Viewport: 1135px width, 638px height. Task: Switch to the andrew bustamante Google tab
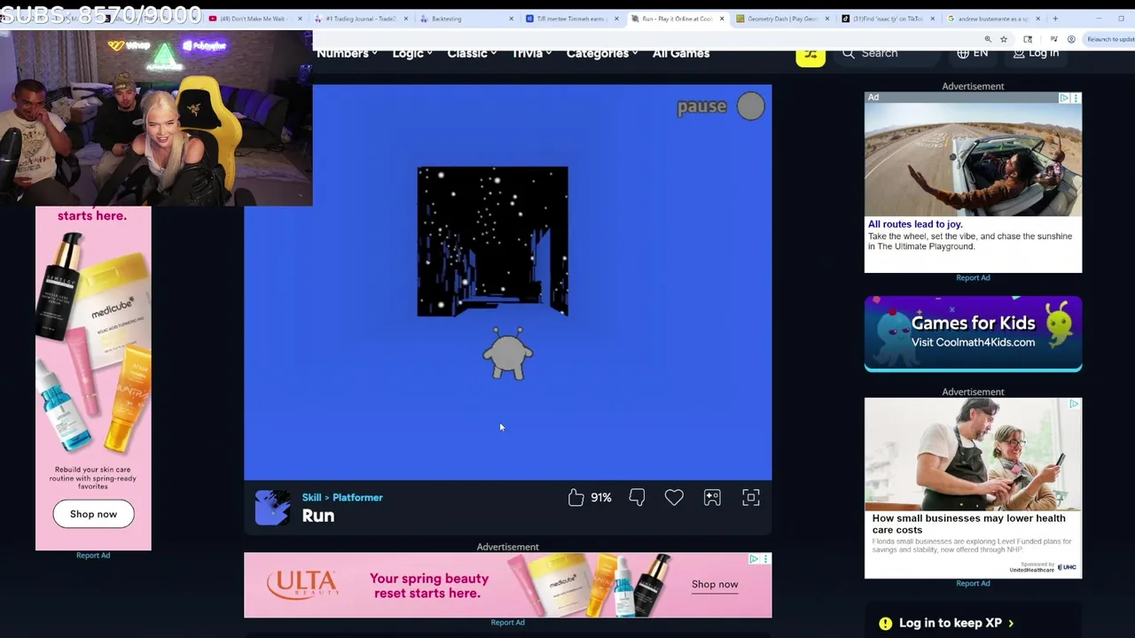(994, 19)
